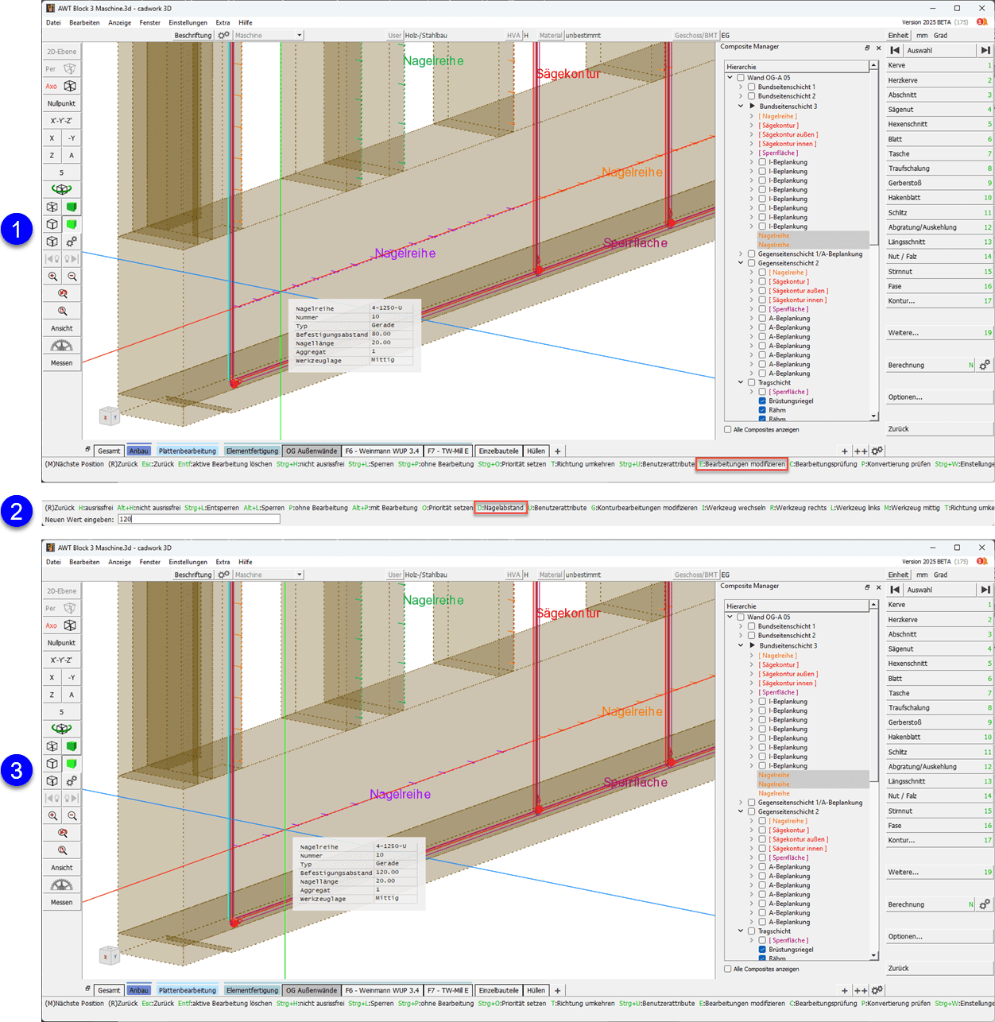Screen dimensions: 995x1022
Task: Check Bundseitenschicht 1 checkbox in upper window
Action: (x=751, y=87)
